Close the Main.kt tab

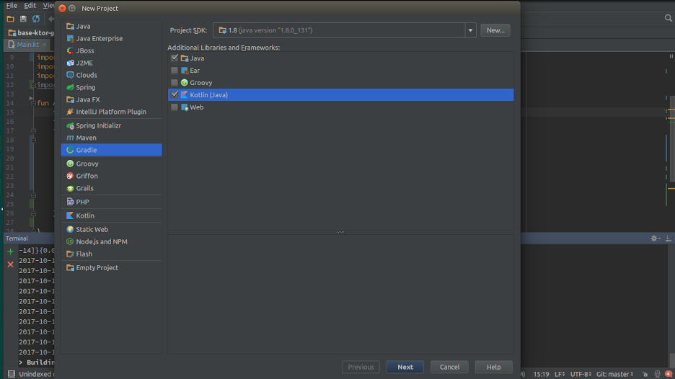[x=44, y=45]
